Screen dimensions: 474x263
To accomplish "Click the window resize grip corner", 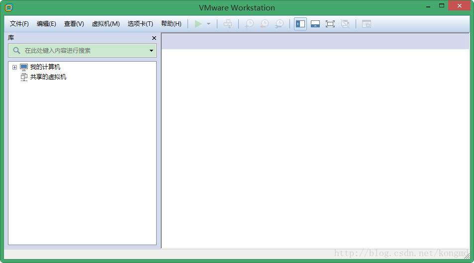I will 467,256.
